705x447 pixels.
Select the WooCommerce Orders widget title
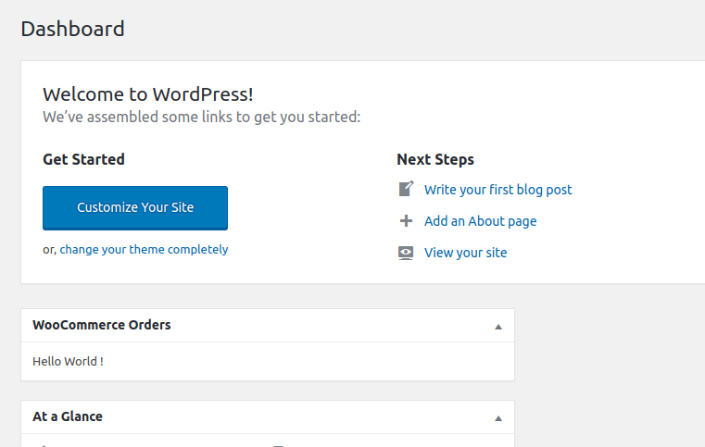[102, 325]
